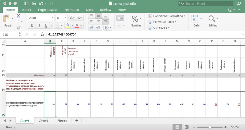Switch to sheet Лист3
245x130 pixels.
click(62, 121)
